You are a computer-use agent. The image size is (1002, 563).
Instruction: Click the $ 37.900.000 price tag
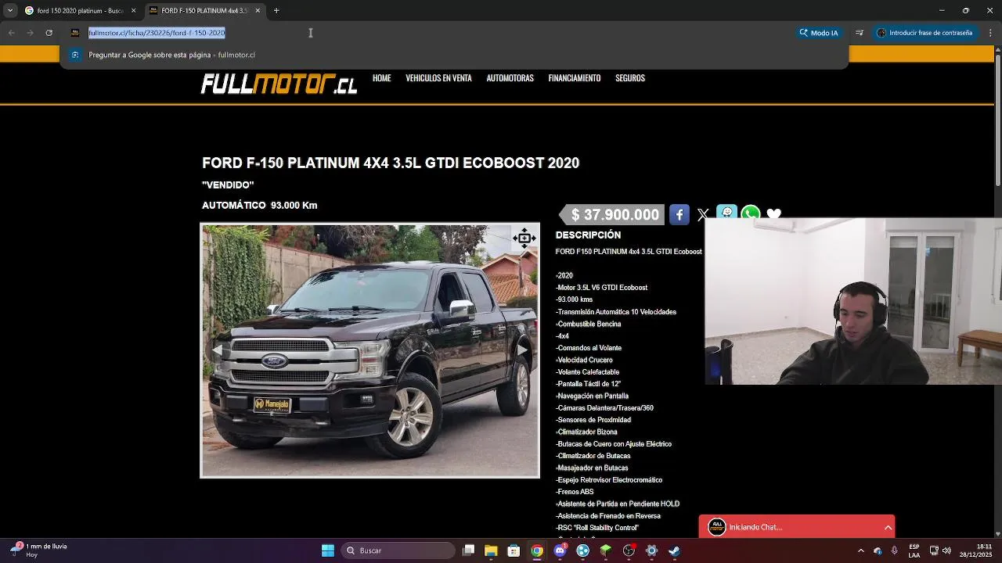[x=611, y=215]
